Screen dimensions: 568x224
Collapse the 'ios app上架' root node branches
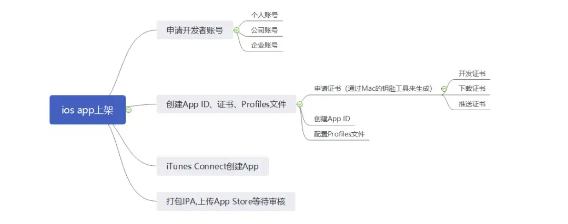pos(129,110)
